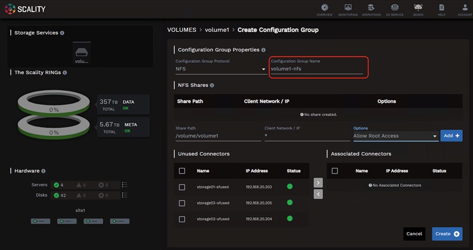Click the 357 TB DATA total card

tap(124, 104)
